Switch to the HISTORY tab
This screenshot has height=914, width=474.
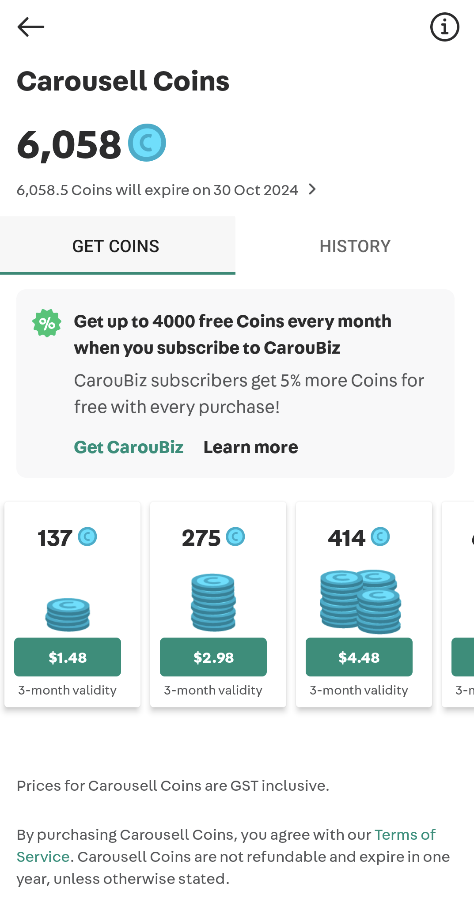click(355, 246)
